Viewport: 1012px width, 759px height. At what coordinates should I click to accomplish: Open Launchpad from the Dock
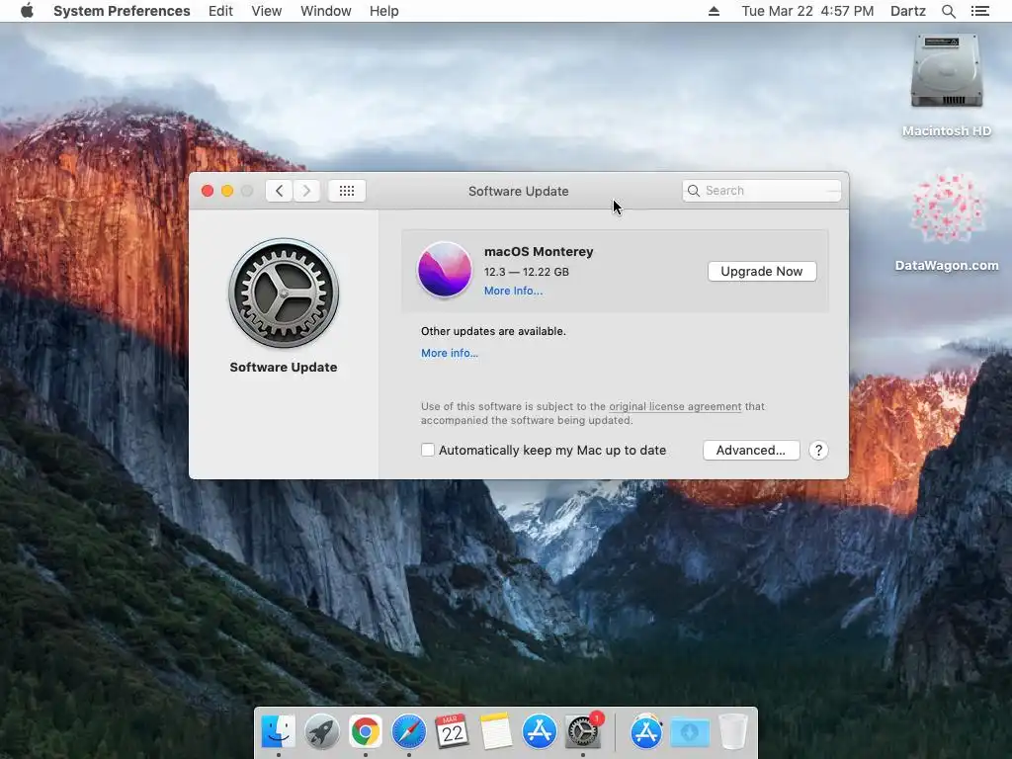(321, 731)
